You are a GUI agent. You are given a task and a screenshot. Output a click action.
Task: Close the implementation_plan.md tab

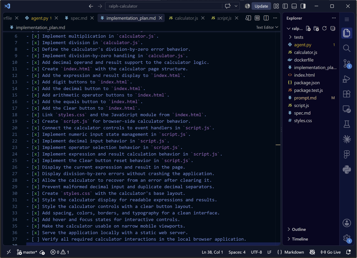pyautogui.click(x=161, y=18)
